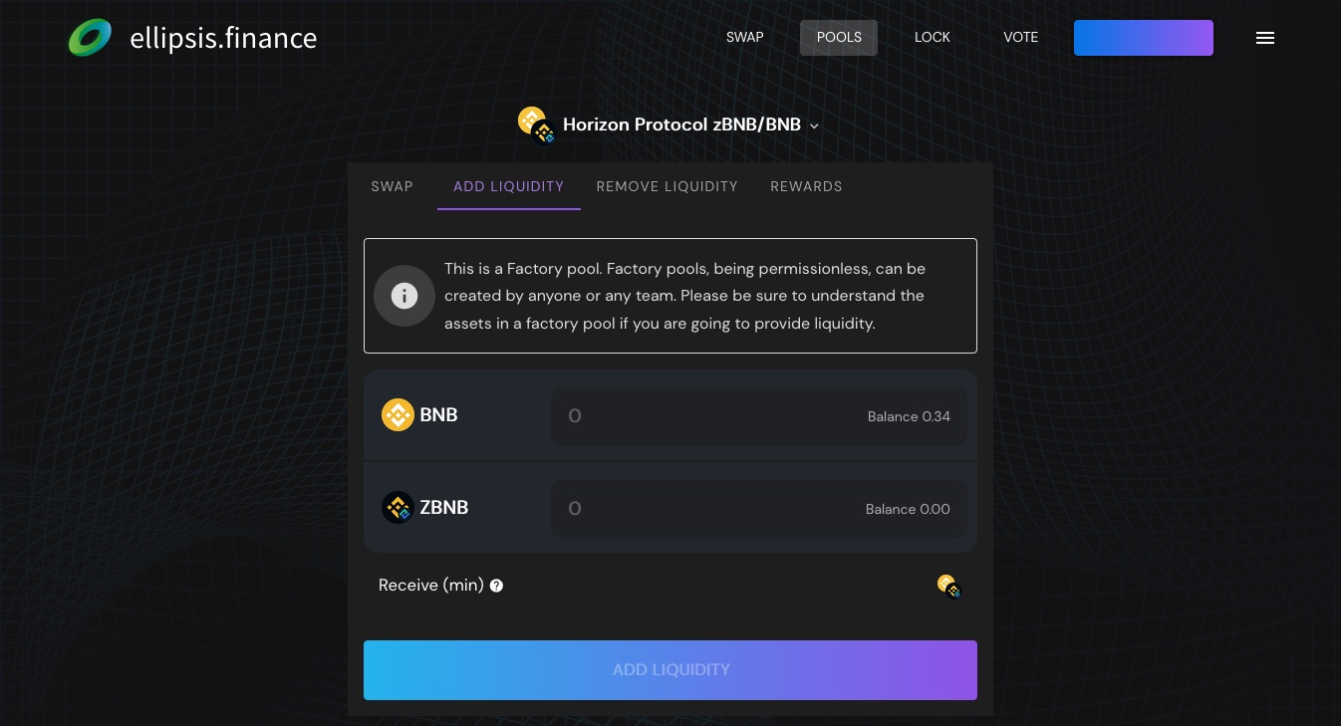Click the Receive (min) help question icon

click(496, 586)
